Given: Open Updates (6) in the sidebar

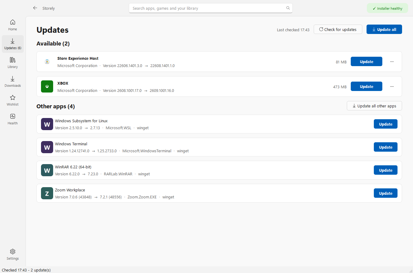Looking at the screenshot, I should pos(13,44).
